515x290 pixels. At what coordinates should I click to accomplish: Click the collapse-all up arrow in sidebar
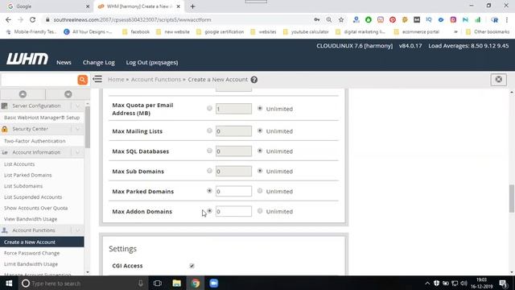[23, 94]
